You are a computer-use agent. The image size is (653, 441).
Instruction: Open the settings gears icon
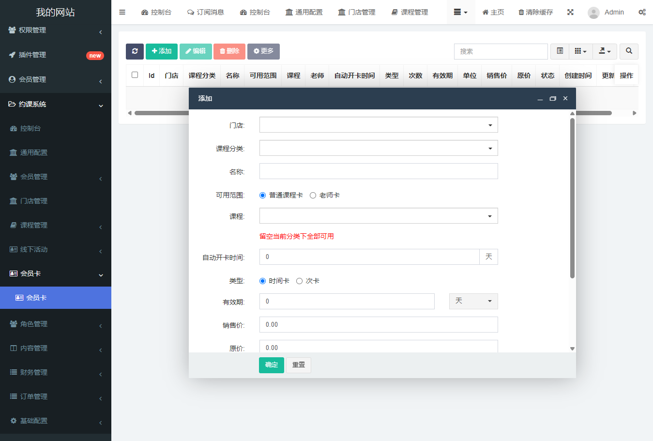click(642, 12)
